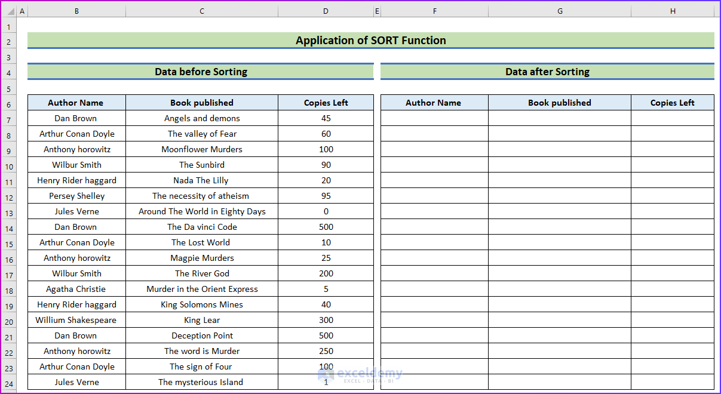Screen dimensions: 721x394
Task: Select the 'The mysterious Island' cell
Action: 202,382
